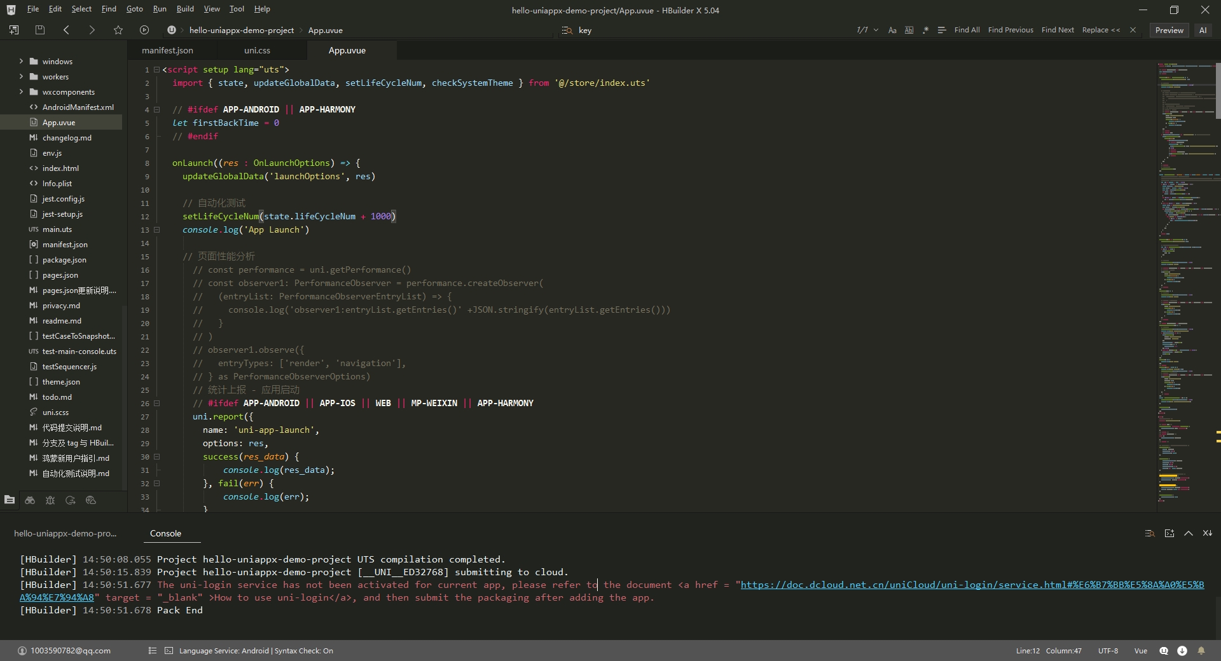Click the notification bell in status bar
Viewport: 1221px width, 661px height.
(x=1201, y=650)
